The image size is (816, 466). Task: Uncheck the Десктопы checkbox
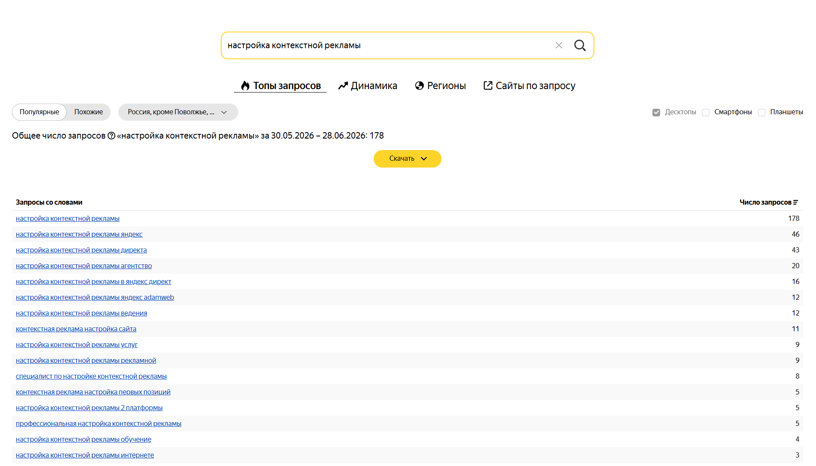pyautogui.click(x=656, y=112)
